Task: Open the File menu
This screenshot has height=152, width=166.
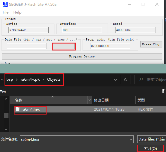Action: [x=5, y=12]
